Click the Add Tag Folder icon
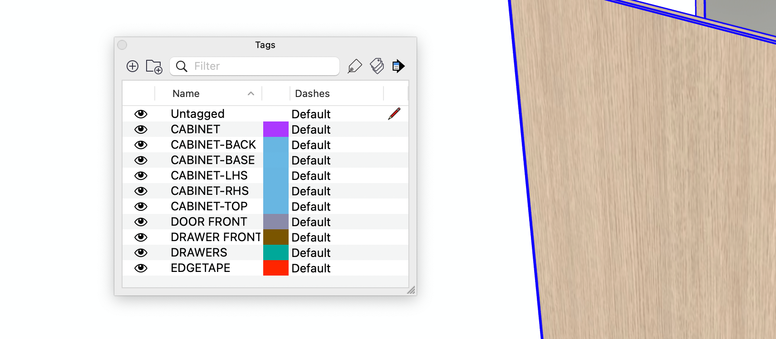 [x=154, y=67]
